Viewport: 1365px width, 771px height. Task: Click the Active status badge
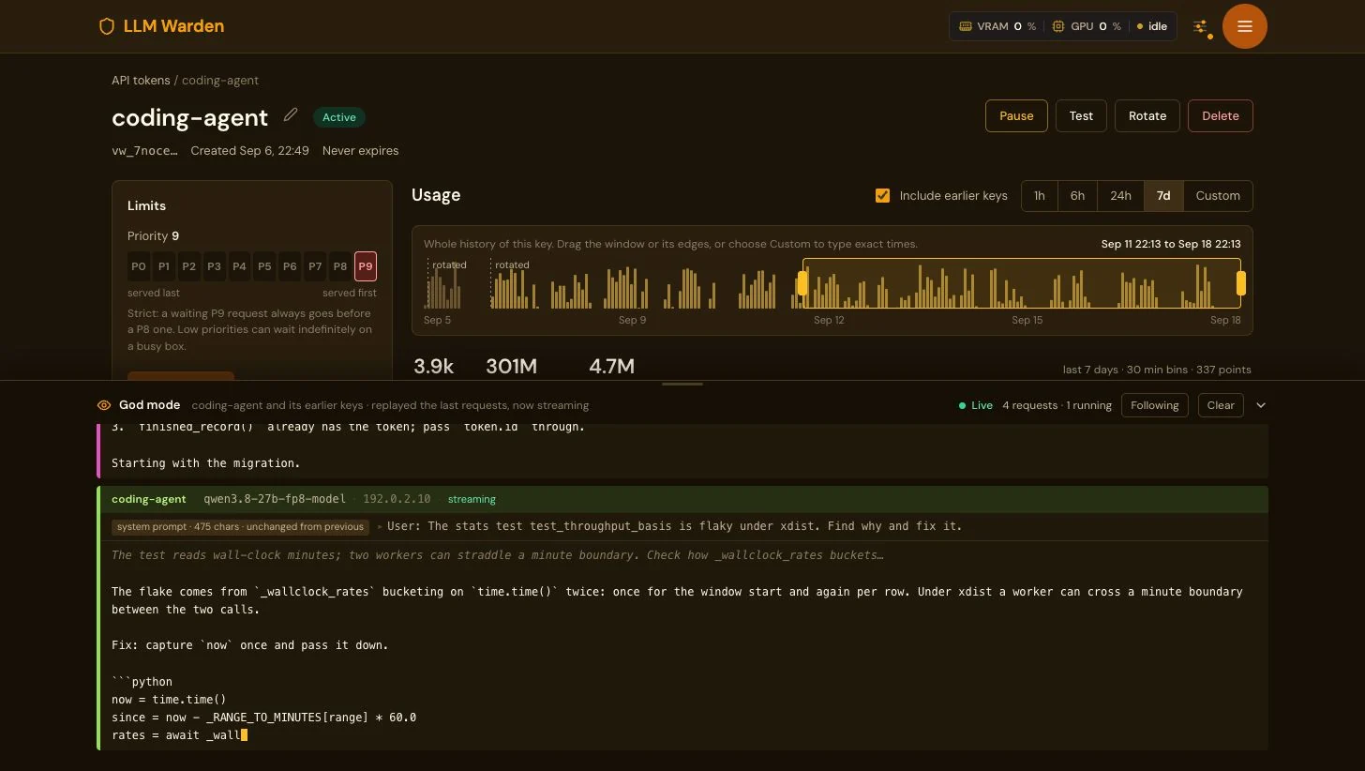click(x=339, y=117)
